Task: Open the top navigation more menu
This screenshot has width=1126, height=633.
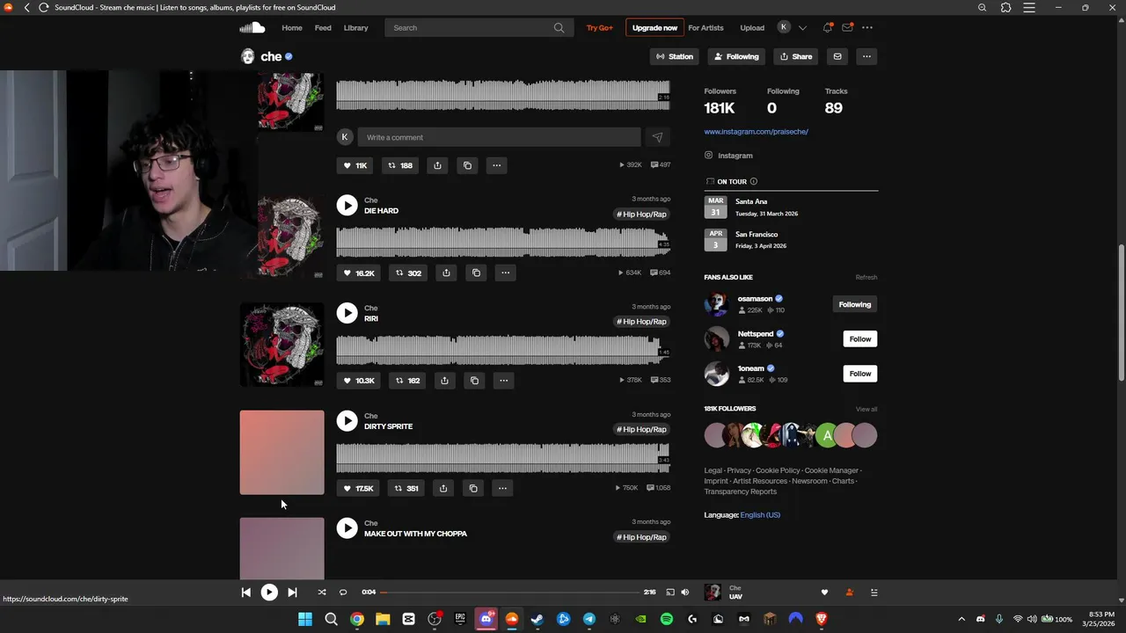Action: coord(867,27)
